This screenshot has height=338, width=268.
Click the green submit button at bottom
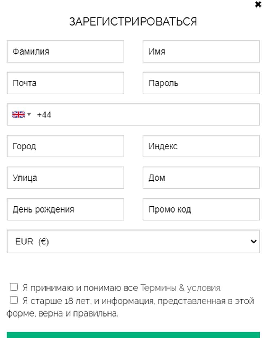133,335
